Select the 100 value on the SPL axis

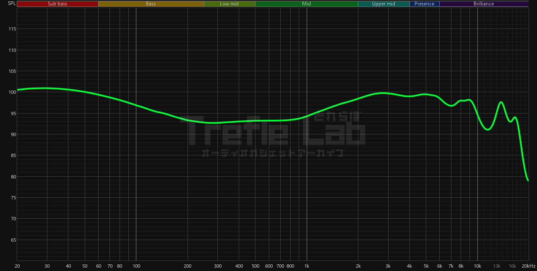[x=12, y=92]
